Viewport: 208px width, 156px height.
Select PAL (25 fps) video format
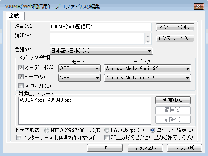107,130
